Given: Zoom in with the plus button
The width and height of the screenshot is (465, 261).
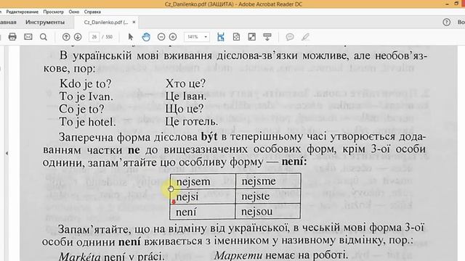Looking at the screenshot, I should click(x=173, y=37).
